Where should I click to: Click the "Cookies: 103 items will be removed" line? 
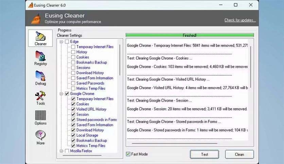pyautogui.click(x=188, y=67)
